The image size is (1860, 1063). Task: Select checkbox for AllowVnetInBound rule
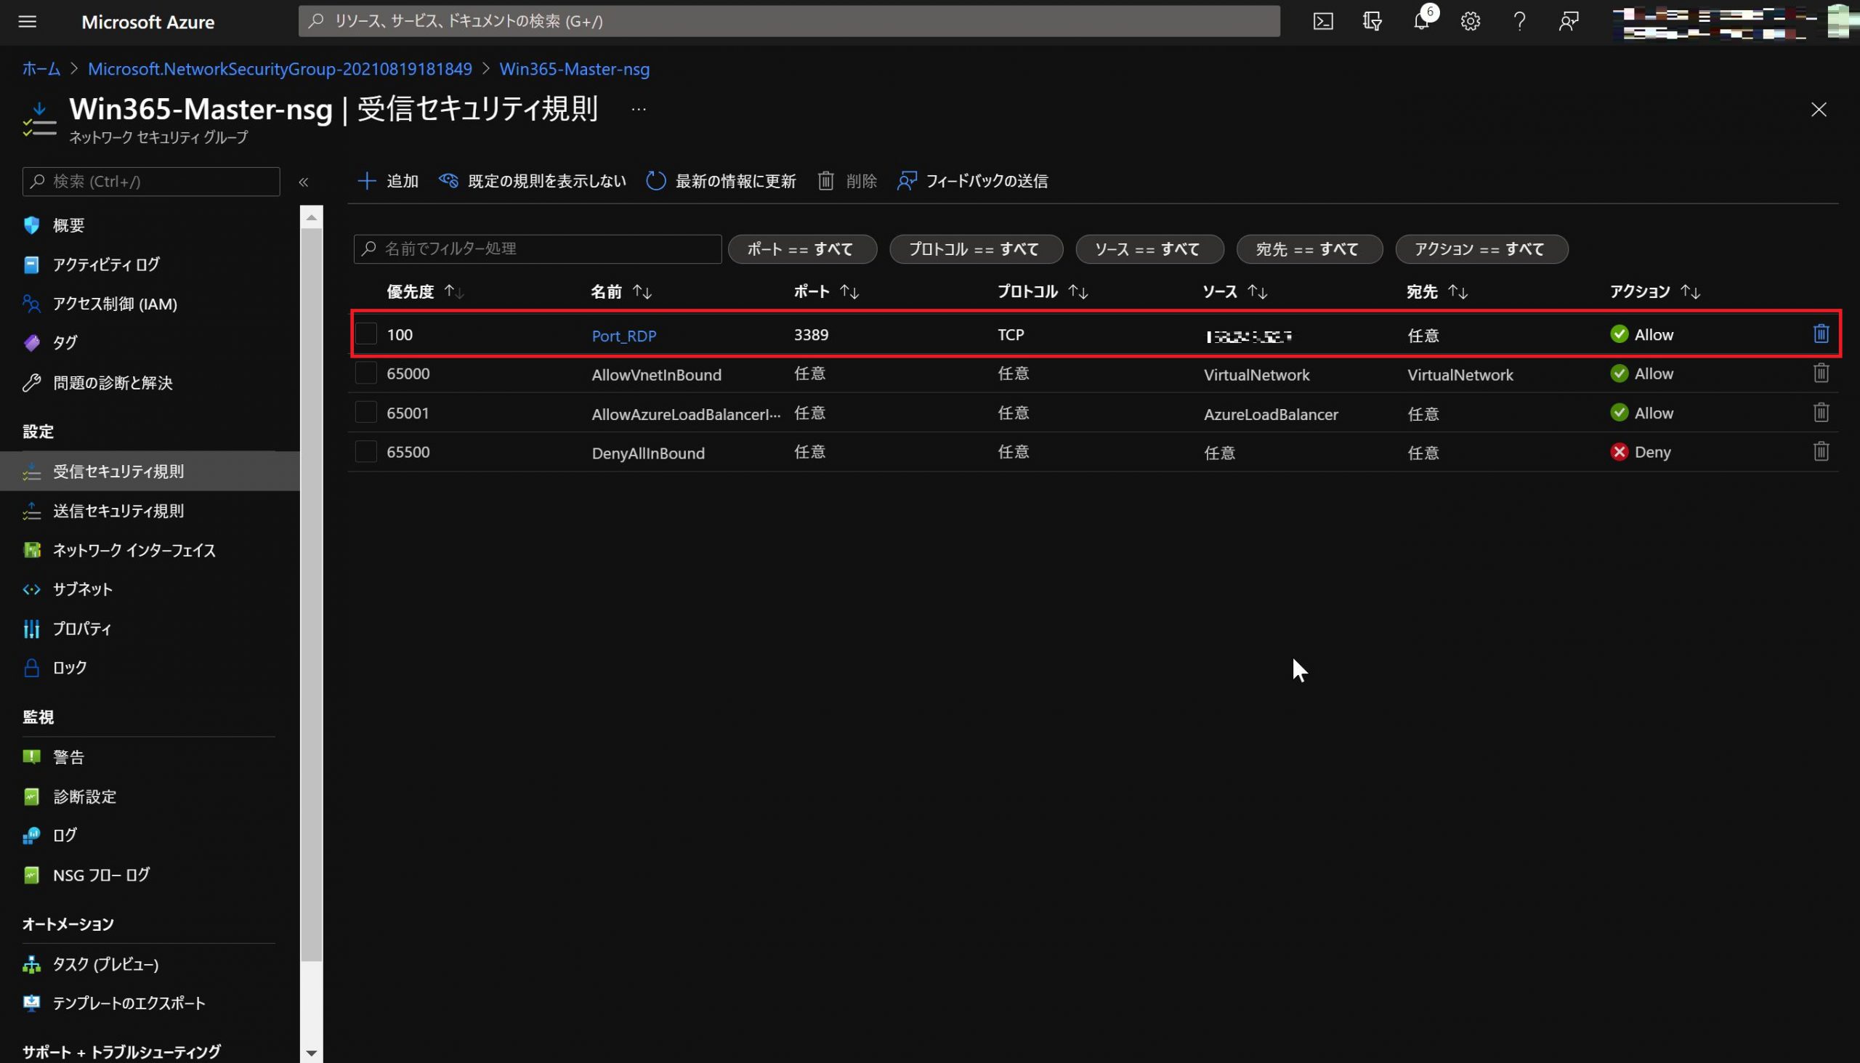point(365,373)
